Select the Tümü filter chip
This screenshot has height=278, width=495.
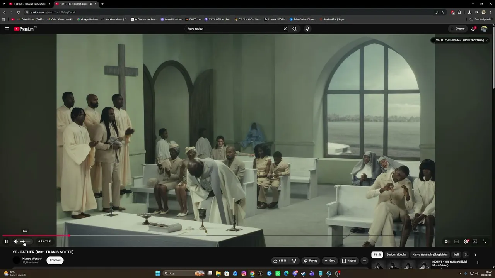(377, 254)
